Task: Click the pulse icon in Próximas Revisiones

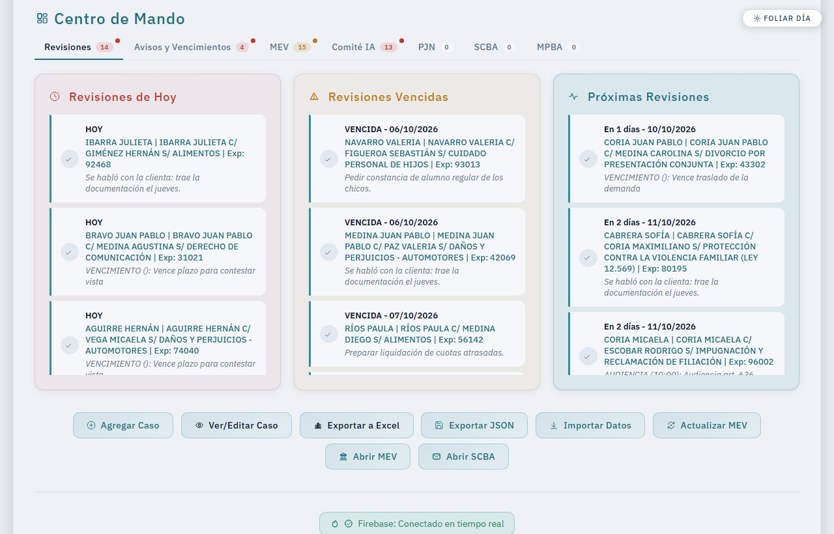Action: (573, 96)
